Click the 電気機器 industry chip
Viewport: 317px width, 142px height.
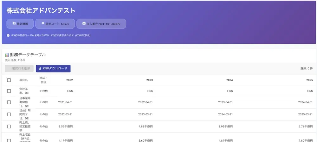[20, 24]
